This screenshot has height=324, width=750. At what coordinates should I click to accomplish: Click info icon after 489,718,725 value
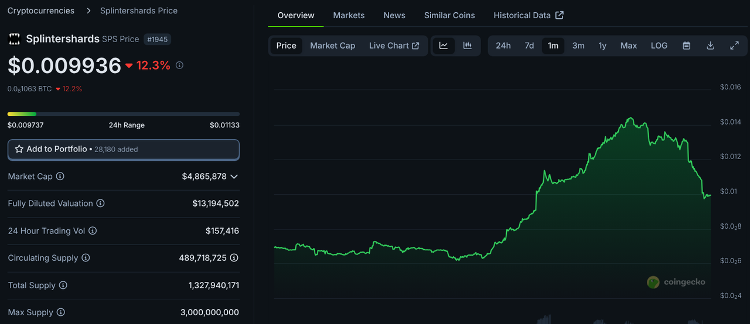point(234,258)
